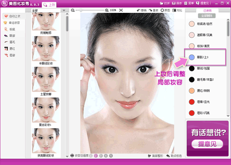Set makeup intensity to level 3
This screenshot has height=165, width=231.
tap(101, 156)
